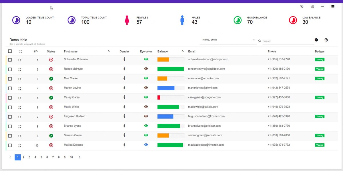Go to page 10

(x=71, y=157)
